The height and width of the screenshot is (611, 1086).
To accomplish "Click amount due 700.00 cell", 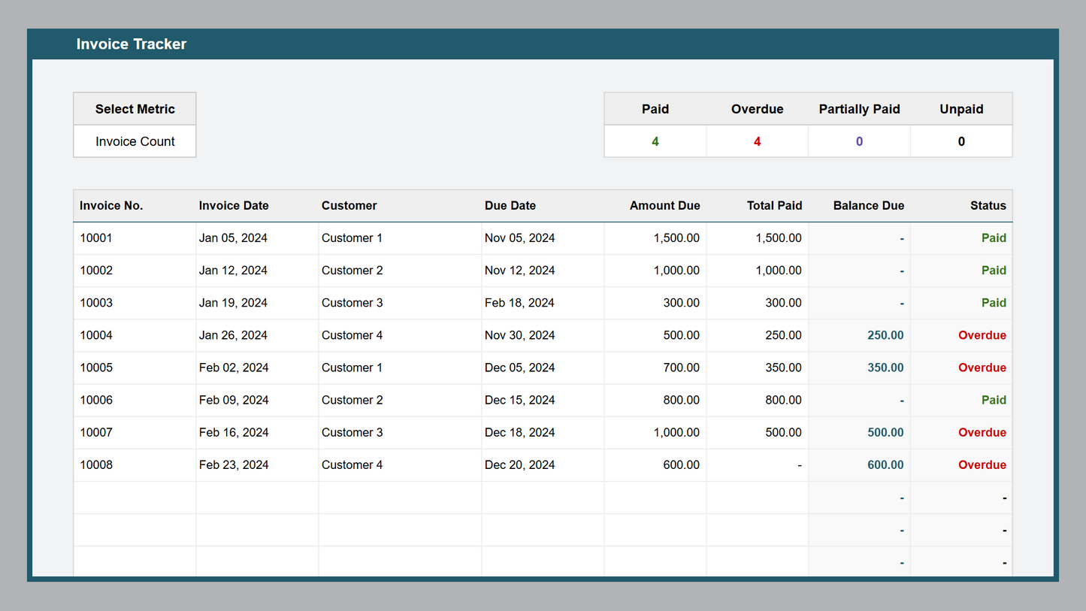I will point(681,368).
